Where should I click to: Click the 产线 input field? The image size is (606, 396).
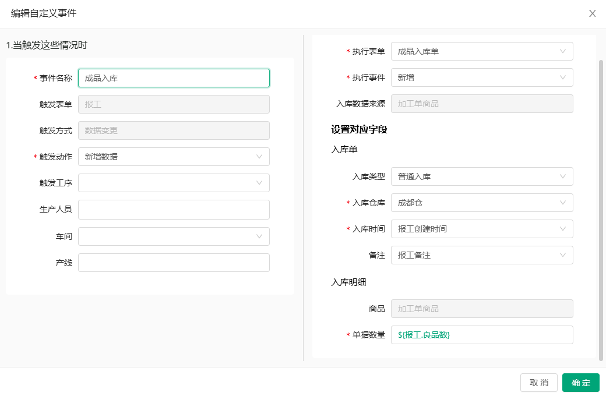pos(174,263)
